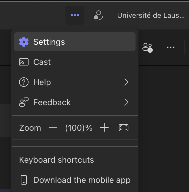
Task: Choose the Cast menu entry
Action: pyautogui.click(x=42, y=62)
